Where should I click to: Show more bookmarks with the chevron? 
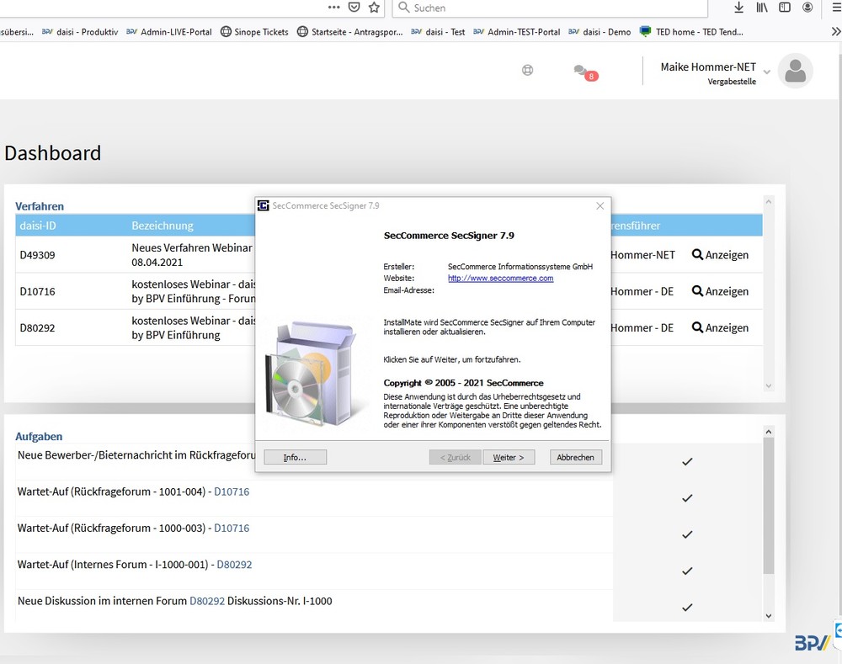[x=835, y=32]
